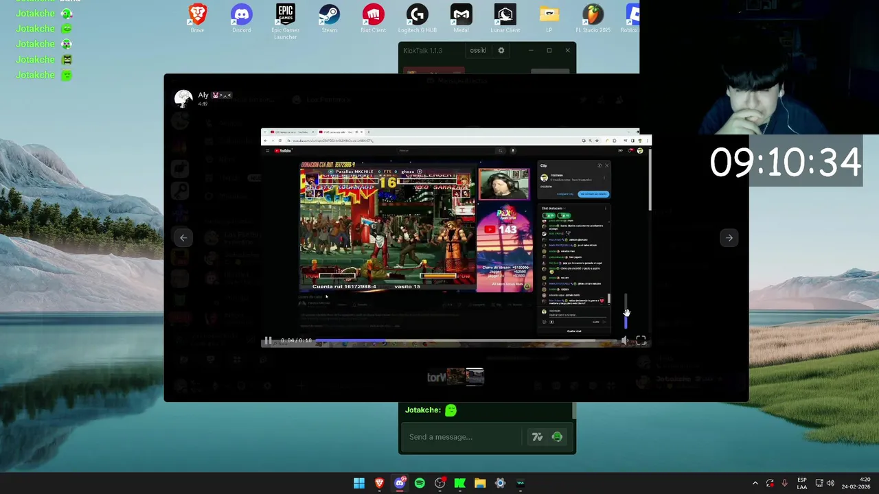Image resolution: width=879 pixels, height=494 pixels.
Task: Open the Lunar Client desktop shortcut
Action: [x=505, y=19]
